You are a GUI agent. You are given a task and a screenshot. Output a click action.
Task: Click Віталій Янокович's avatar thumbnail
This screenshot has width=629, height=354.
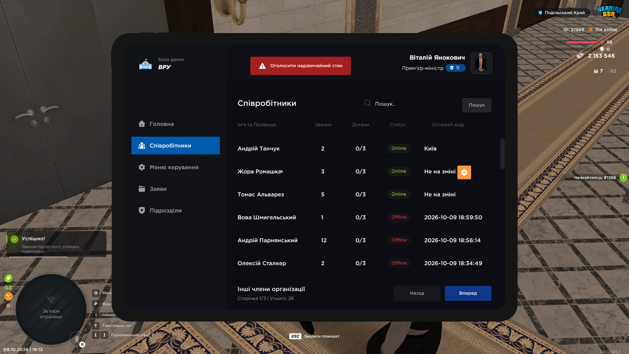point(482,63)
